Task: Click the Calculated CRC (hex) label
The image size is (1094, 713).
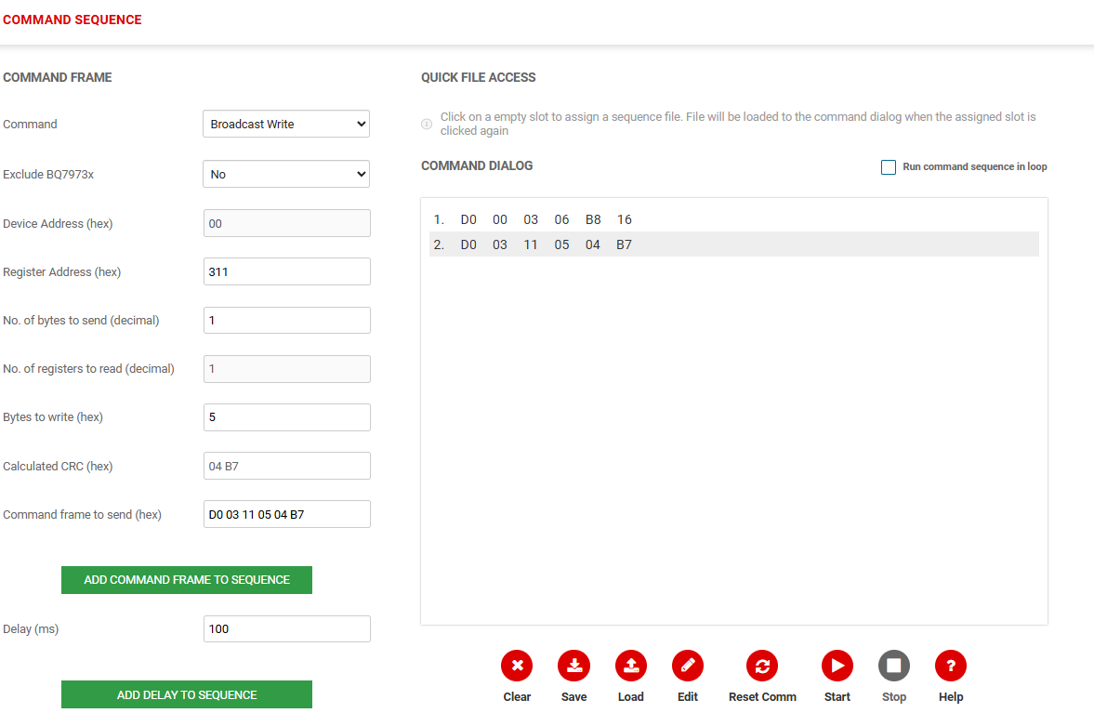Action: (58, 466)
